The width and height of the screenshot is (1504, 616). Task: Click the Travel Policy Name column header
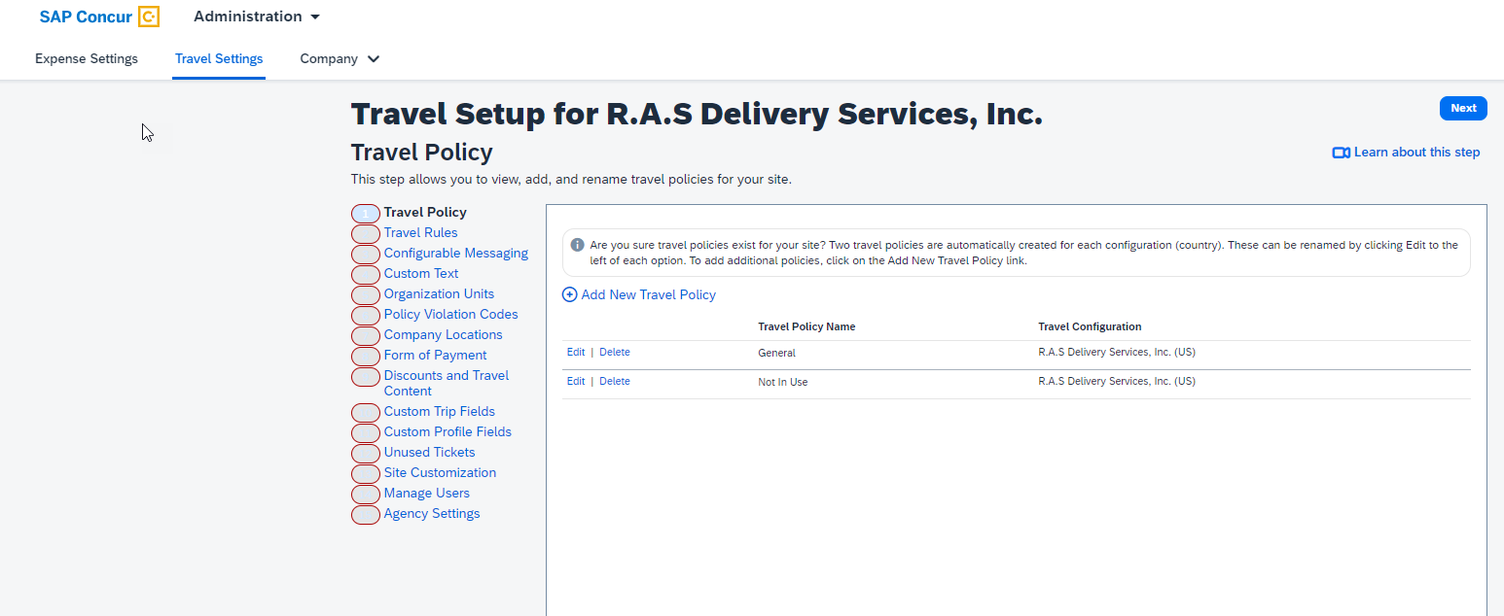[x=806, y=326]
